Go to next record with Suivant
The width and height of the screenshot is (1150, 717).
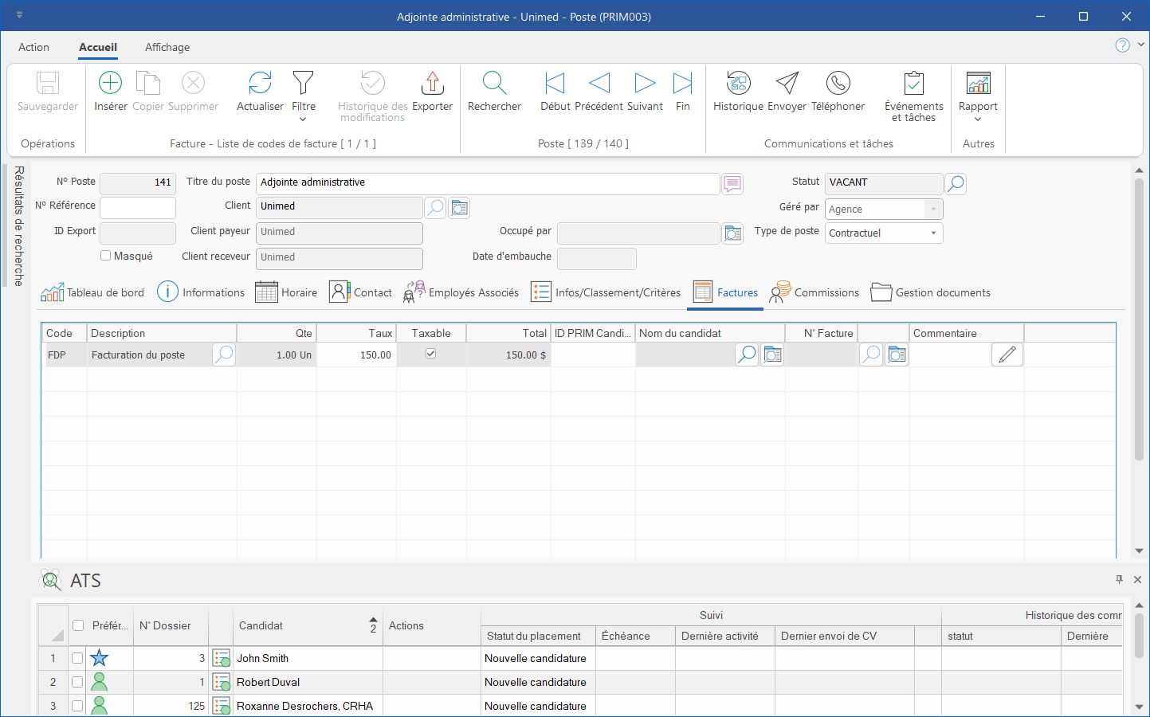pos(645,84)
